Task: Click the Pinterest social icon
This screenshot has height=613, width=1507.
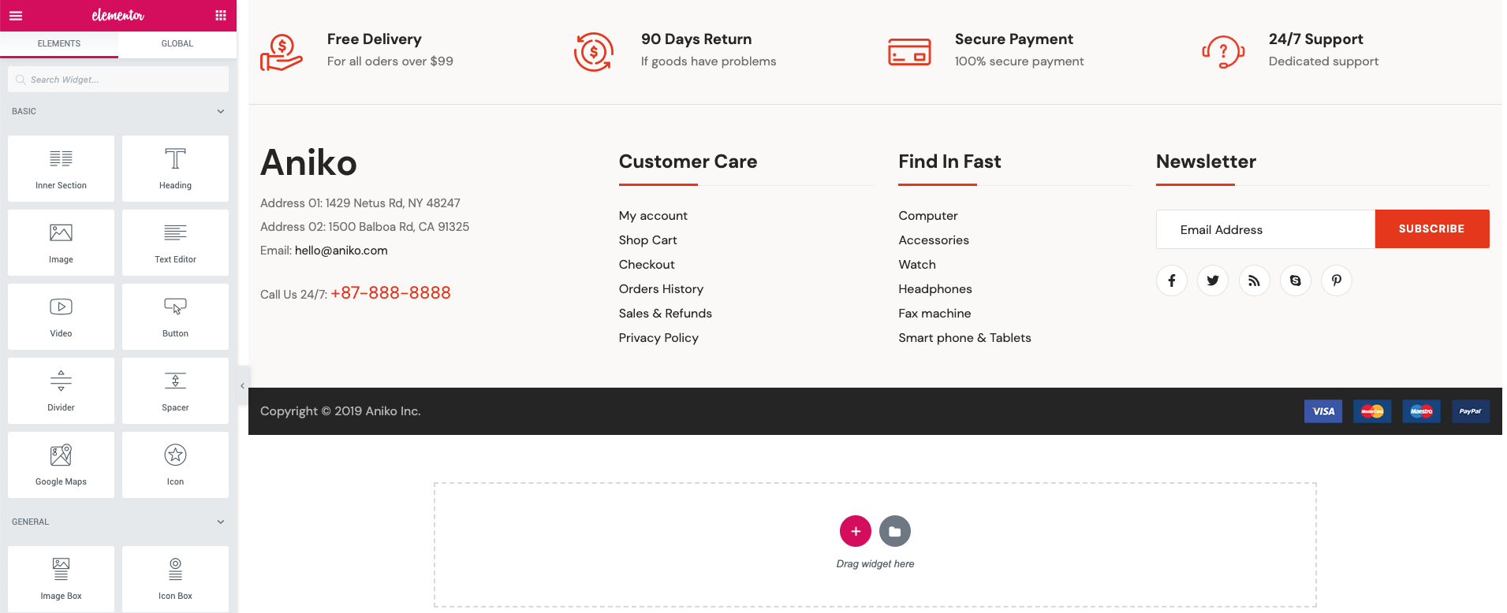Action: tap(1336, 280)
